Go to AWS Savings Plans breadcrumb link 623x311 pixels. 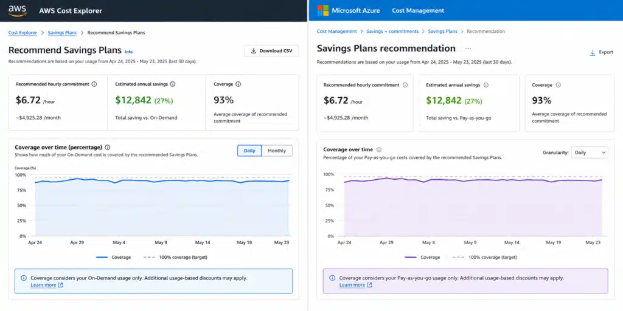click(x=63, y=33)
